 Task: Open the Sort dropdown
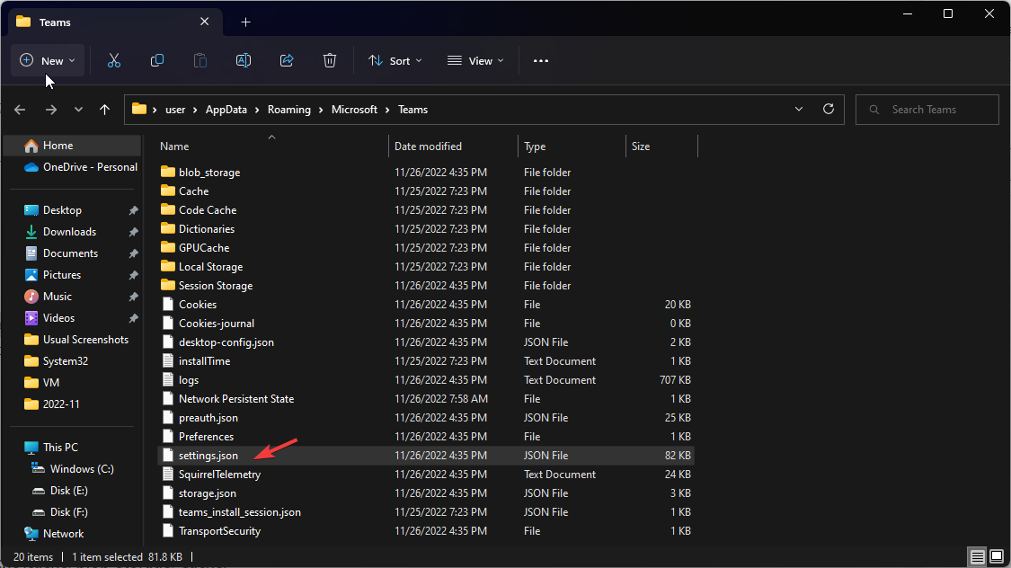point(395,60)
